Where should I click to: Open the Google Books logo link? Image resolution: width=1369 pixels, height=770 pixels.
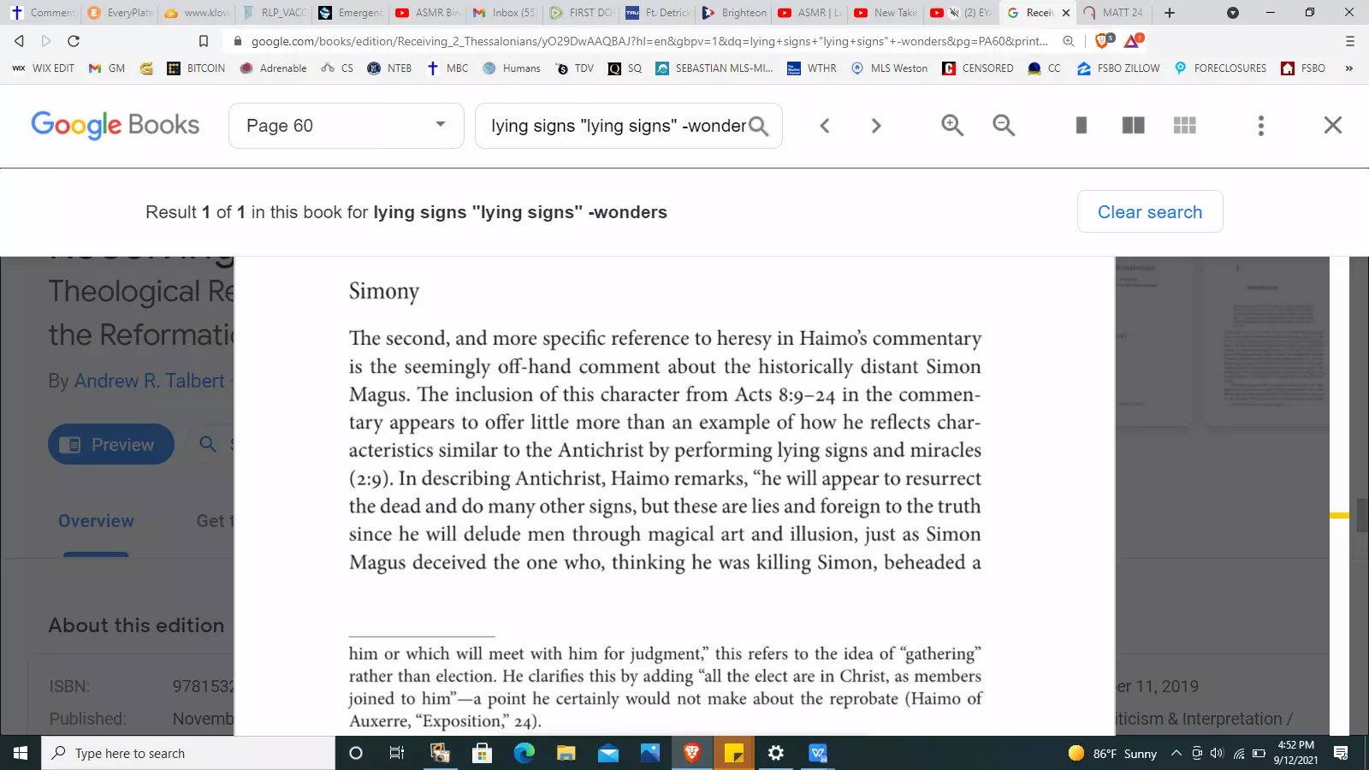click(116, 126)
